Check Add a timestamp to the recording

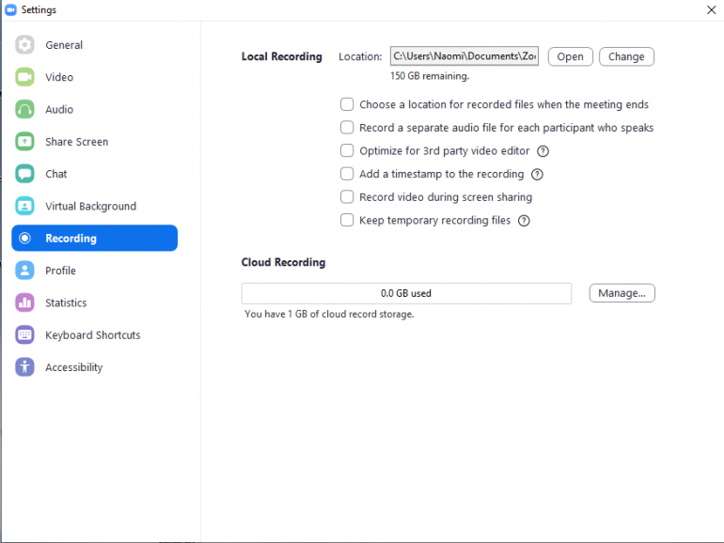tap(347, 174)
